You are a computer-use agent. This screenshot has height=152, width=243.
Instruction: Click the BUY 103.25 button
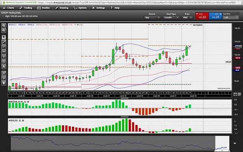pyautogui.click(x=215, y=16)
